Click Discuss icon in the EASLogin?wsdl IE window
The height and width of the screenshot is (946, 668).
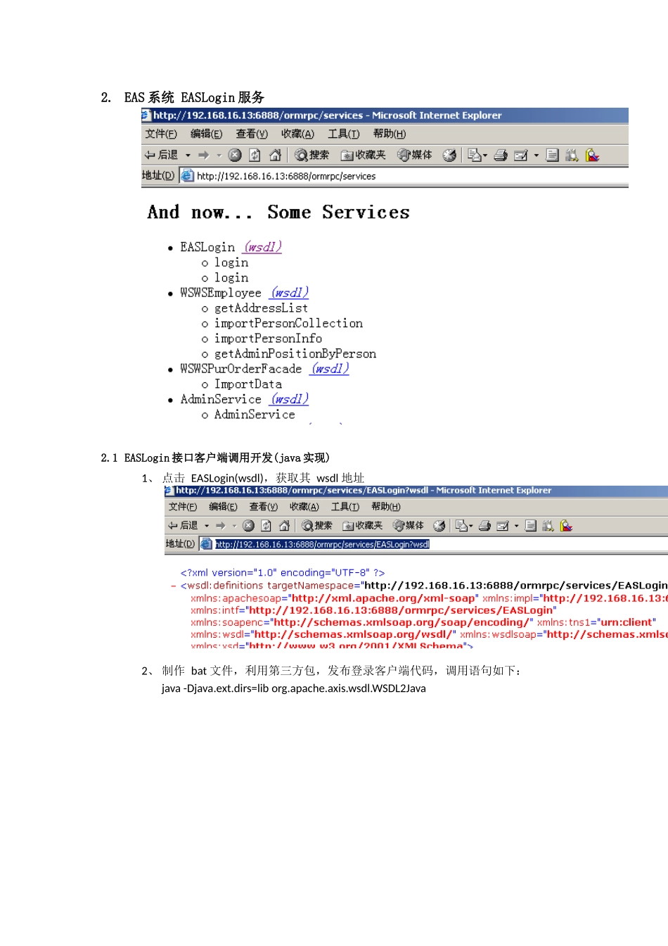point(531,525)
